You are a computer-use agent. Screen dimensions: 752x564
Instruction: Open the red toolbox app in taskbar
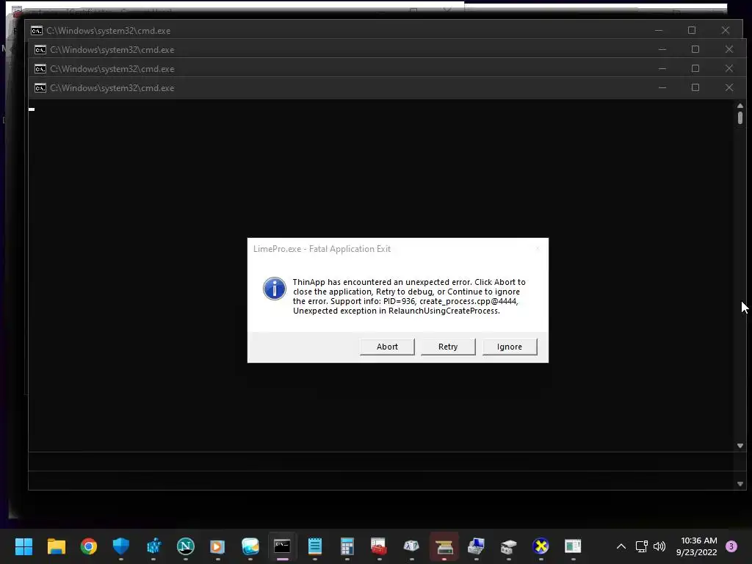click(x=379, y=546)
